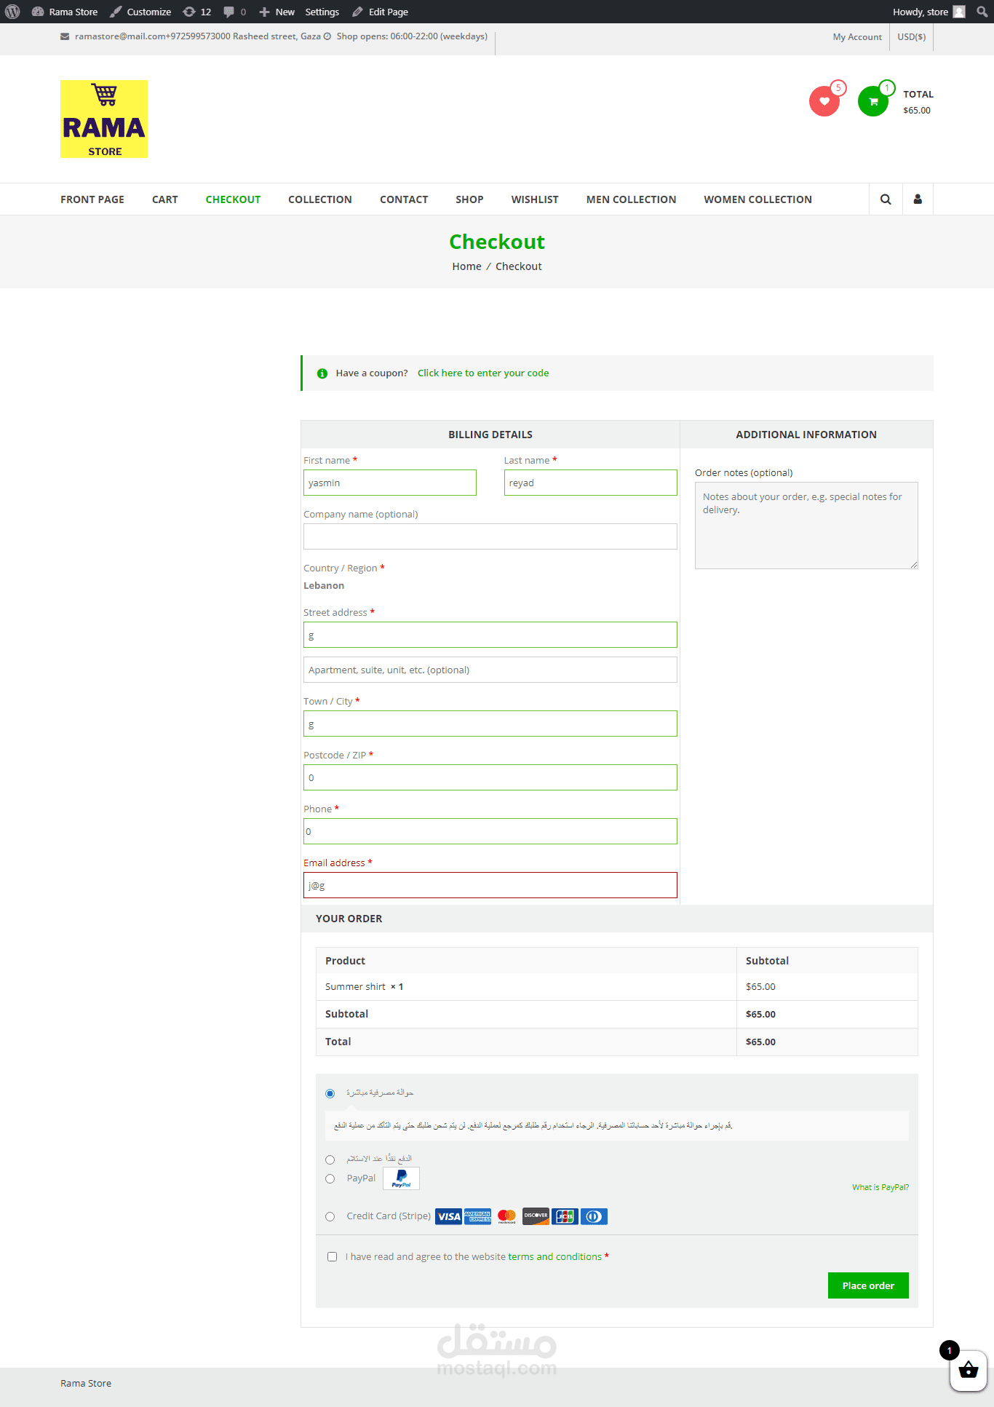994x1407 pixels.
Task: Click the Rama Store logo image
Action: click(x=104, y=119)
